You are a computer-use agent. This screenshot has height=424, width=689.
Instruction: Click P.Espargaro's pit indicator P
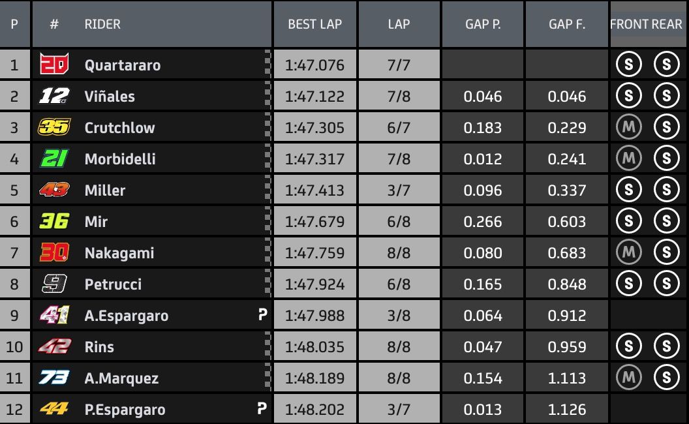tap(262, 408)
